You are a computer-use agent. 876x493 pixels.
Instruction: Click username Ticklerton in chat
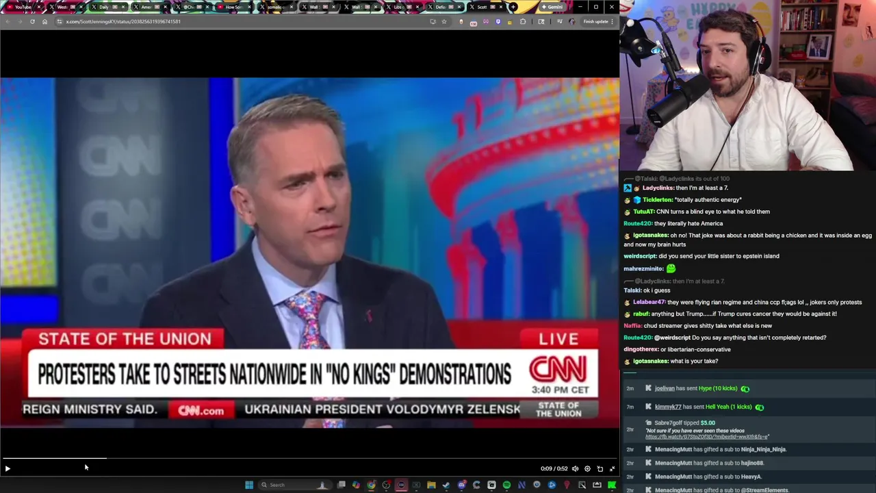pyautogui.click(x=657, y=200)
